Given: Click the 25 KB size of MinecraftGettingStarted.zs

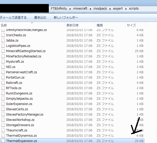Looking at the screenshot, I should coord(139,51).
